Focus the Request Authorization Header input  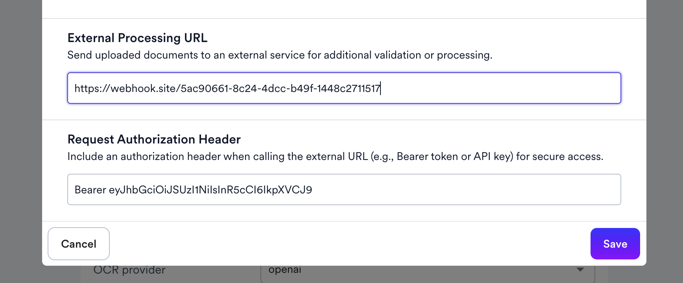344,189
